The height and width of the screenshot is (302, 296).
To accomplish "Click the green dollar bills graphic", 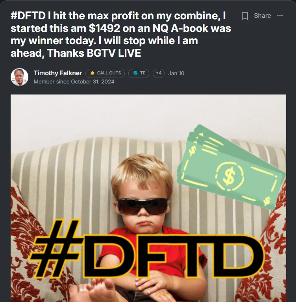I will click(x=231, y=167).
